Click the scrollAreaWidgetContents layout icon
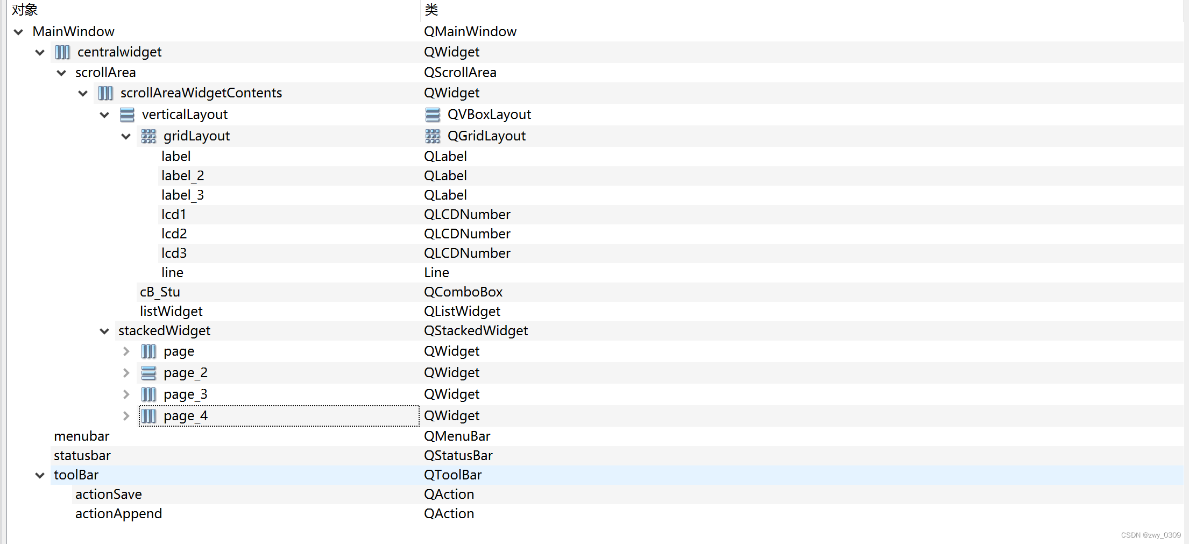The width and height of the screenshot is (1189, 544). [105, 93]
